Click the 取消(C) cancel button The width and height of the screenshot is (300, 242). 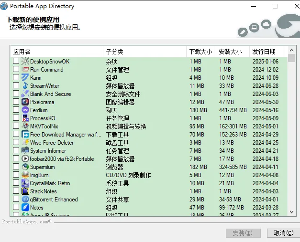click(283, 233)
